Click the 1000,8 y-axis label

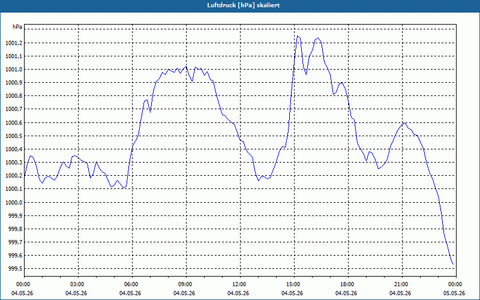14,96
